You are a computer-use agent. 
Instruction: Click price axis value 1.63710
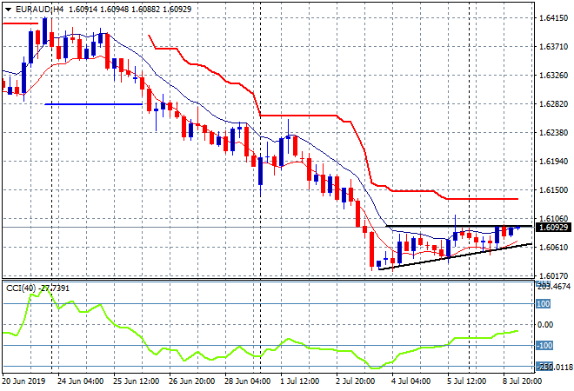(553, 46)
